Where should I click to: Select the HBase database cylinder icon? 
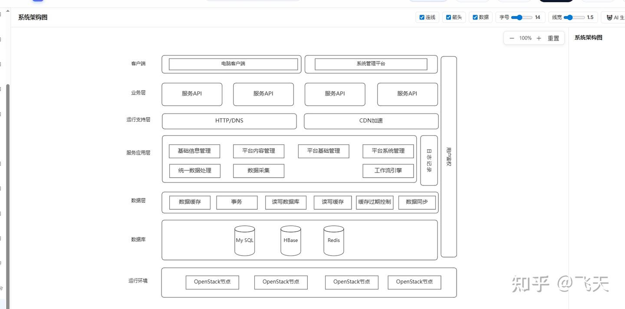click(x=290, y=240)
